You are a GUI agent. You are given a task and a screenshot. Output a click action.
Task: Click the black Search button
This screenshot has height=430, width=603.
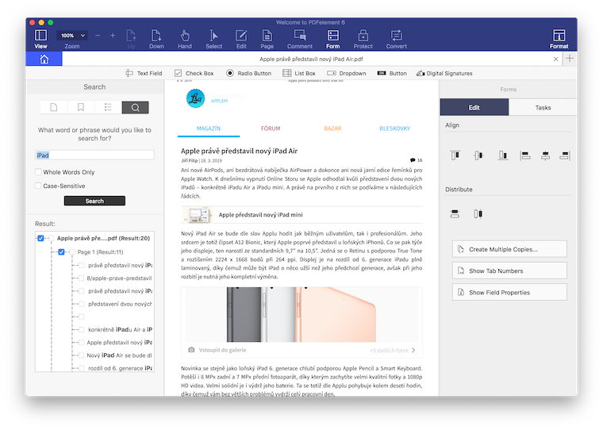tap(94, 201)
